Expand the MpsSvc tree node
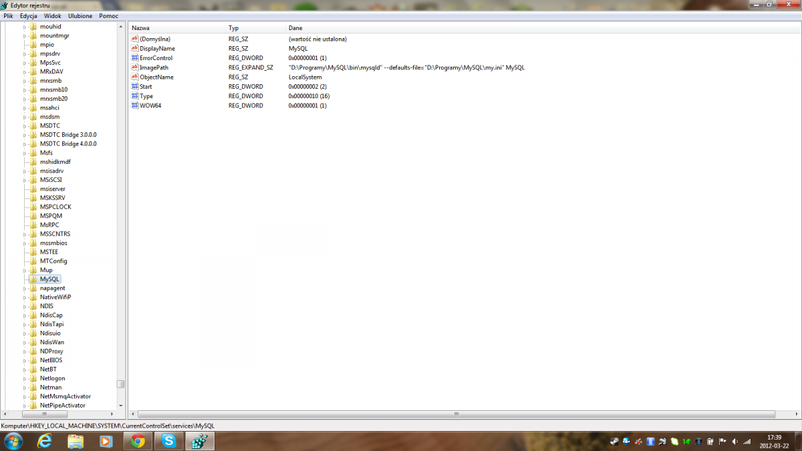Image resolution: width=802 pixels, height=451 pixels. click(25, 63)
